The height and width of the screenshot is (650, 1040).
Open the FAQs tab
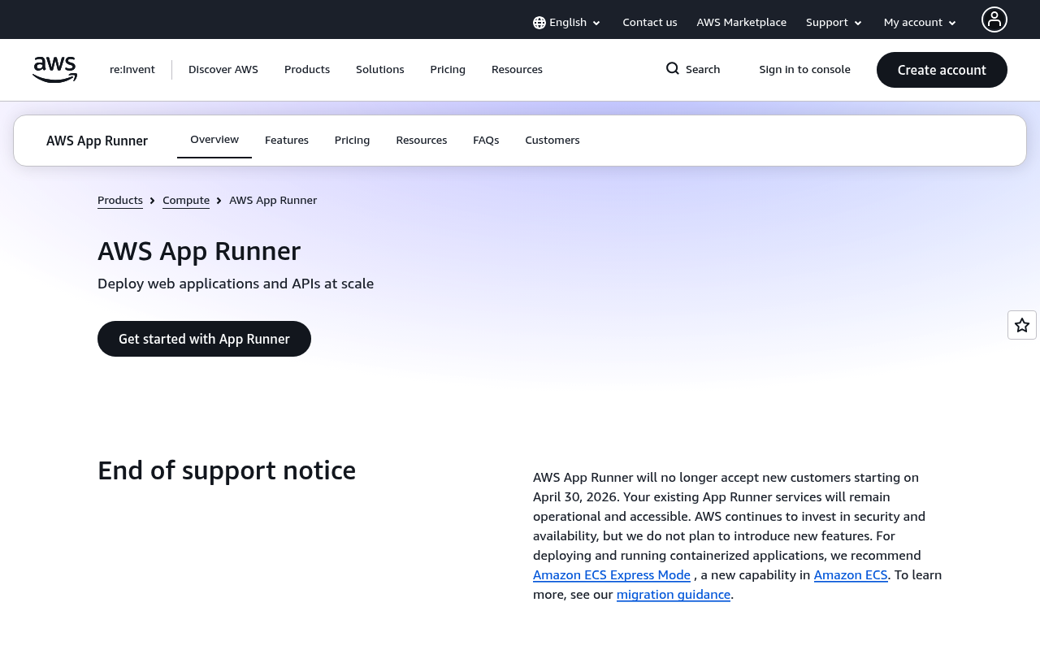[486, 140]
